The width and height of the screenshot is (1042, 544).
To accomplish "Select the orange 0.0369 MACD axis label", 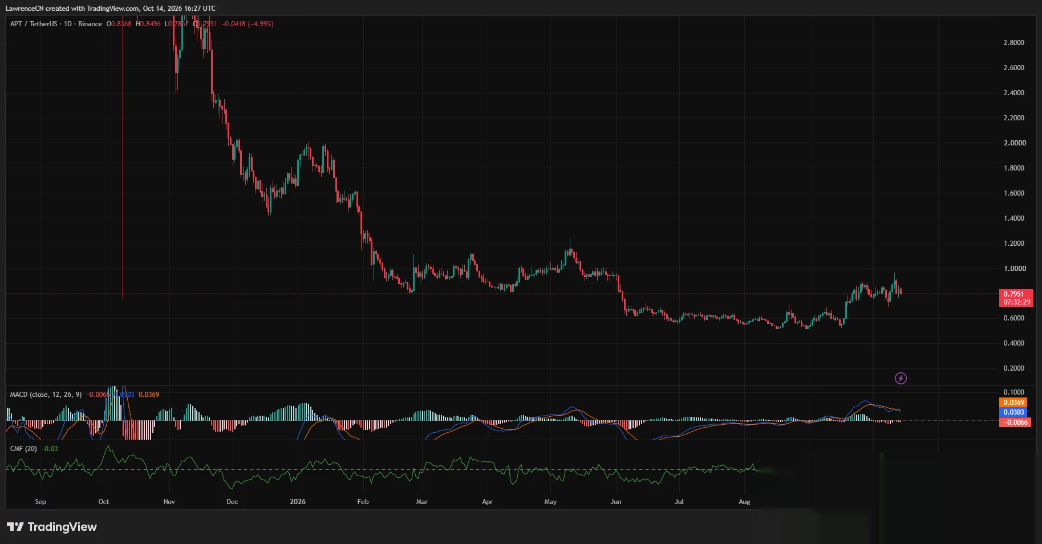I will click(1014, 403).
